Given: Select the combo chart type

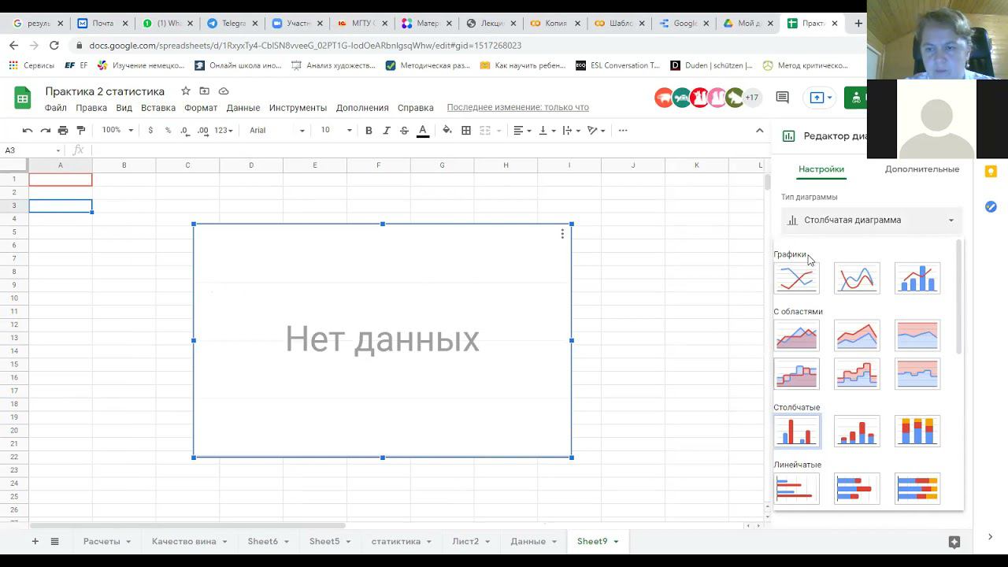Looking at the screenshot, I should tap(917, 278).
